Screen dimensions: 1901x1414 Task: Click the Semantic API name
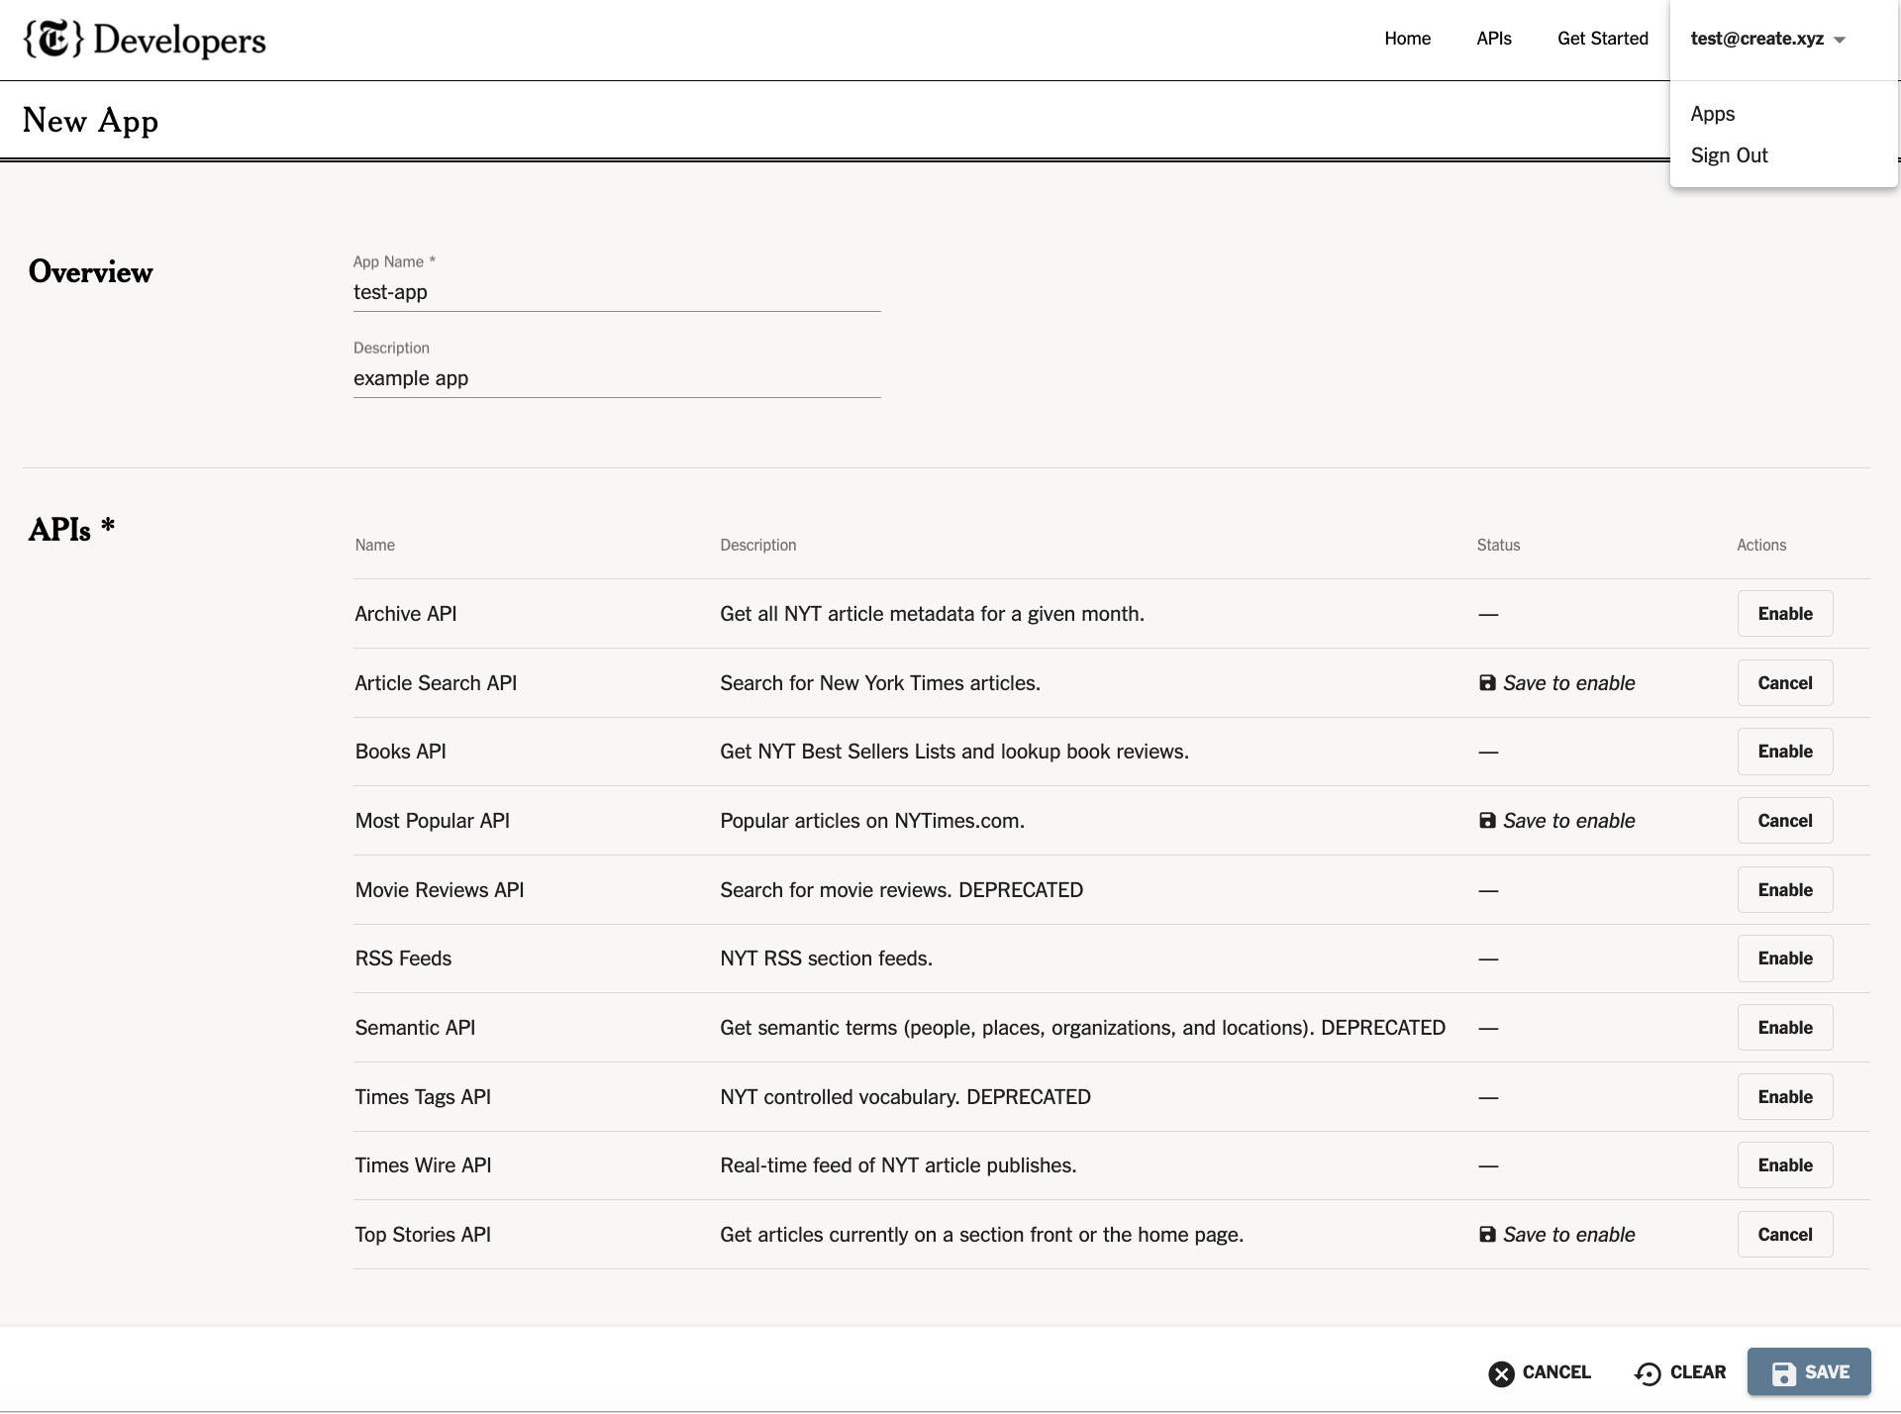415,1028
